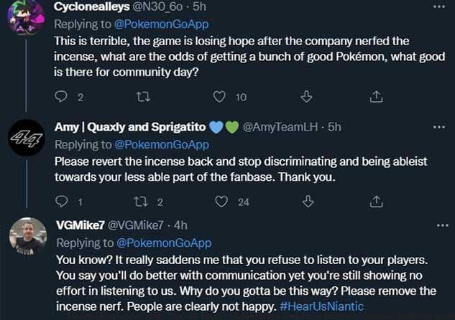The image size is (455, 320).
Task: Open @PokemonGoApp mention in Amy's reply
Action: [162, 144]
